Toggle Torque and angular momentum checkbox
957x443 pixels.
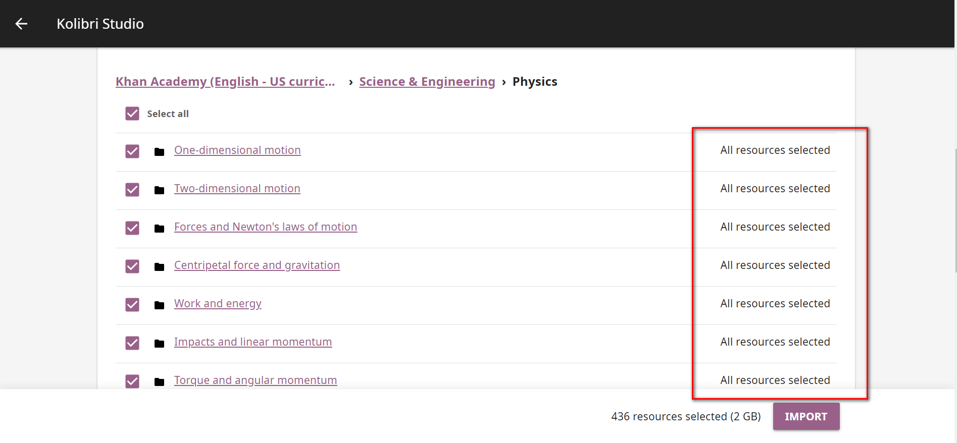tap(132, 381)
